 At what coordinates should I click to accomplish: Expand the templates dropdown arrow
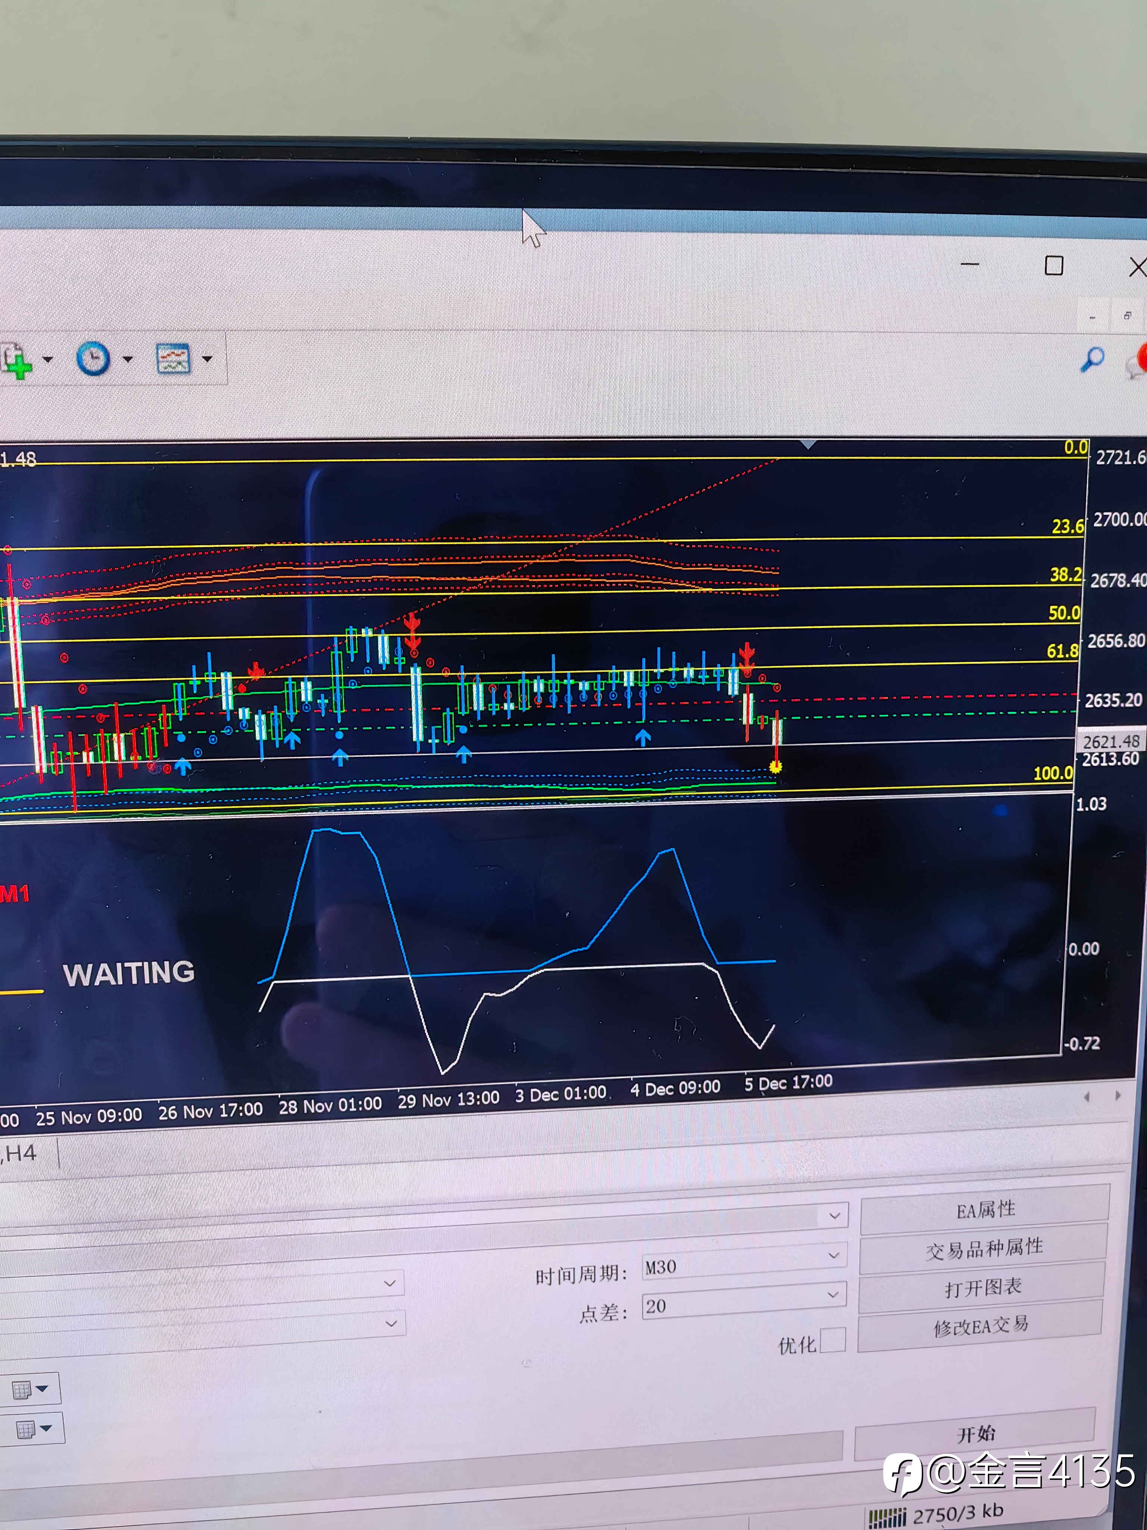(207, 358)
